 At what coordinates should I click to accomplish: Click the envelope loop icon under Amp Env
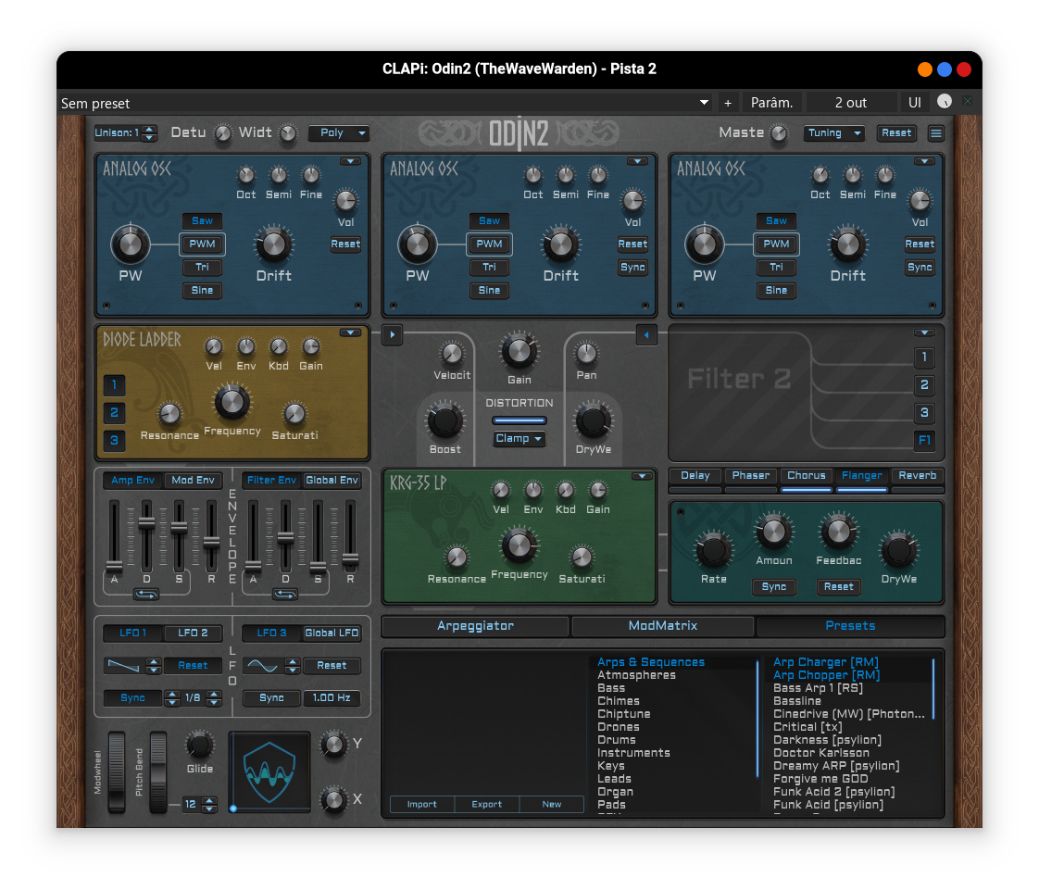tap(146, 594)
